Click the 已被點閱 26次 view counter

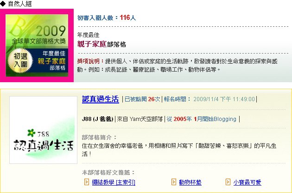point(142,99)
